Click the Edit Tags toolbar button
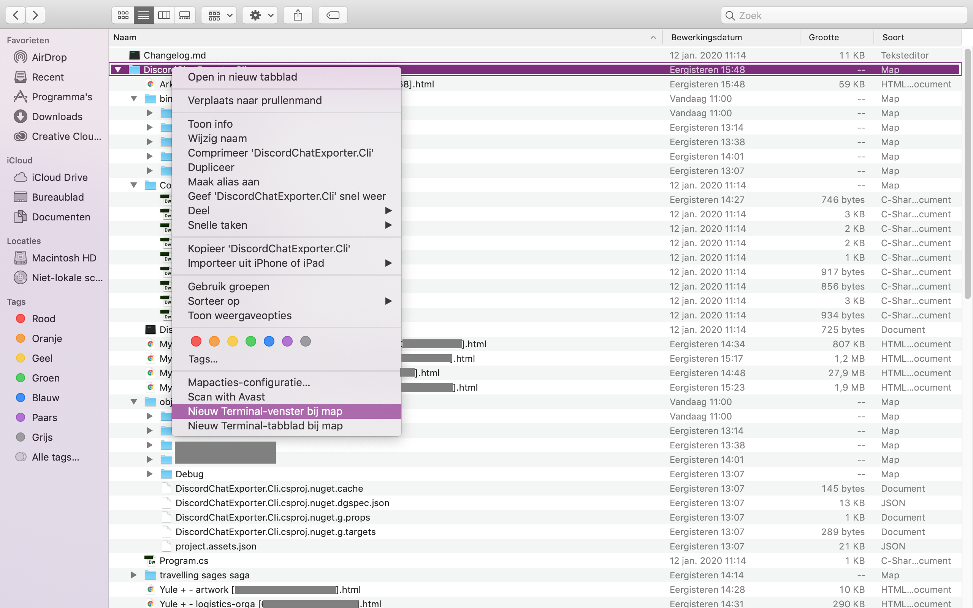Screen dimensions: 973x608 point(333,15)
